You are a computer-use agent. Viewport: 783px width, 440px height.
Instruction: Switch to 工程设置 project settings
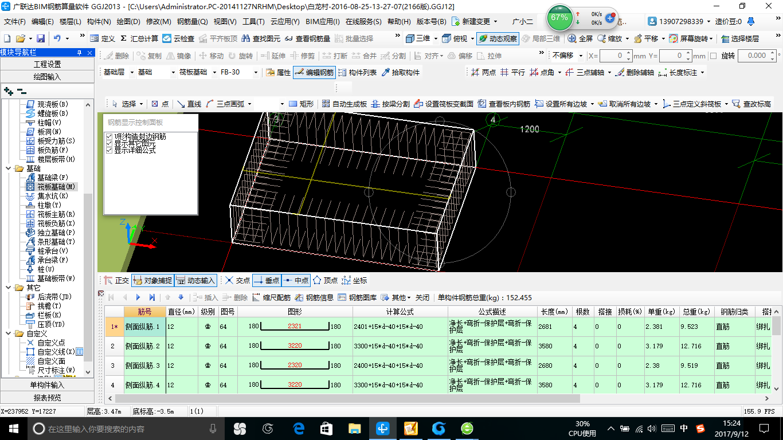coord(47,64)
